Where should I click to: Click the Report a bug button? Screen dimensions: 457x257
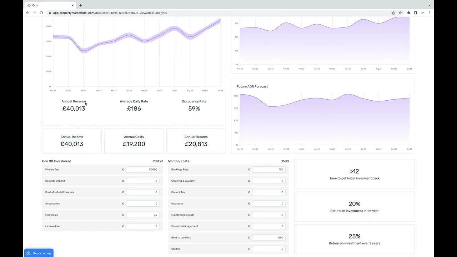[x=39, y=253]
